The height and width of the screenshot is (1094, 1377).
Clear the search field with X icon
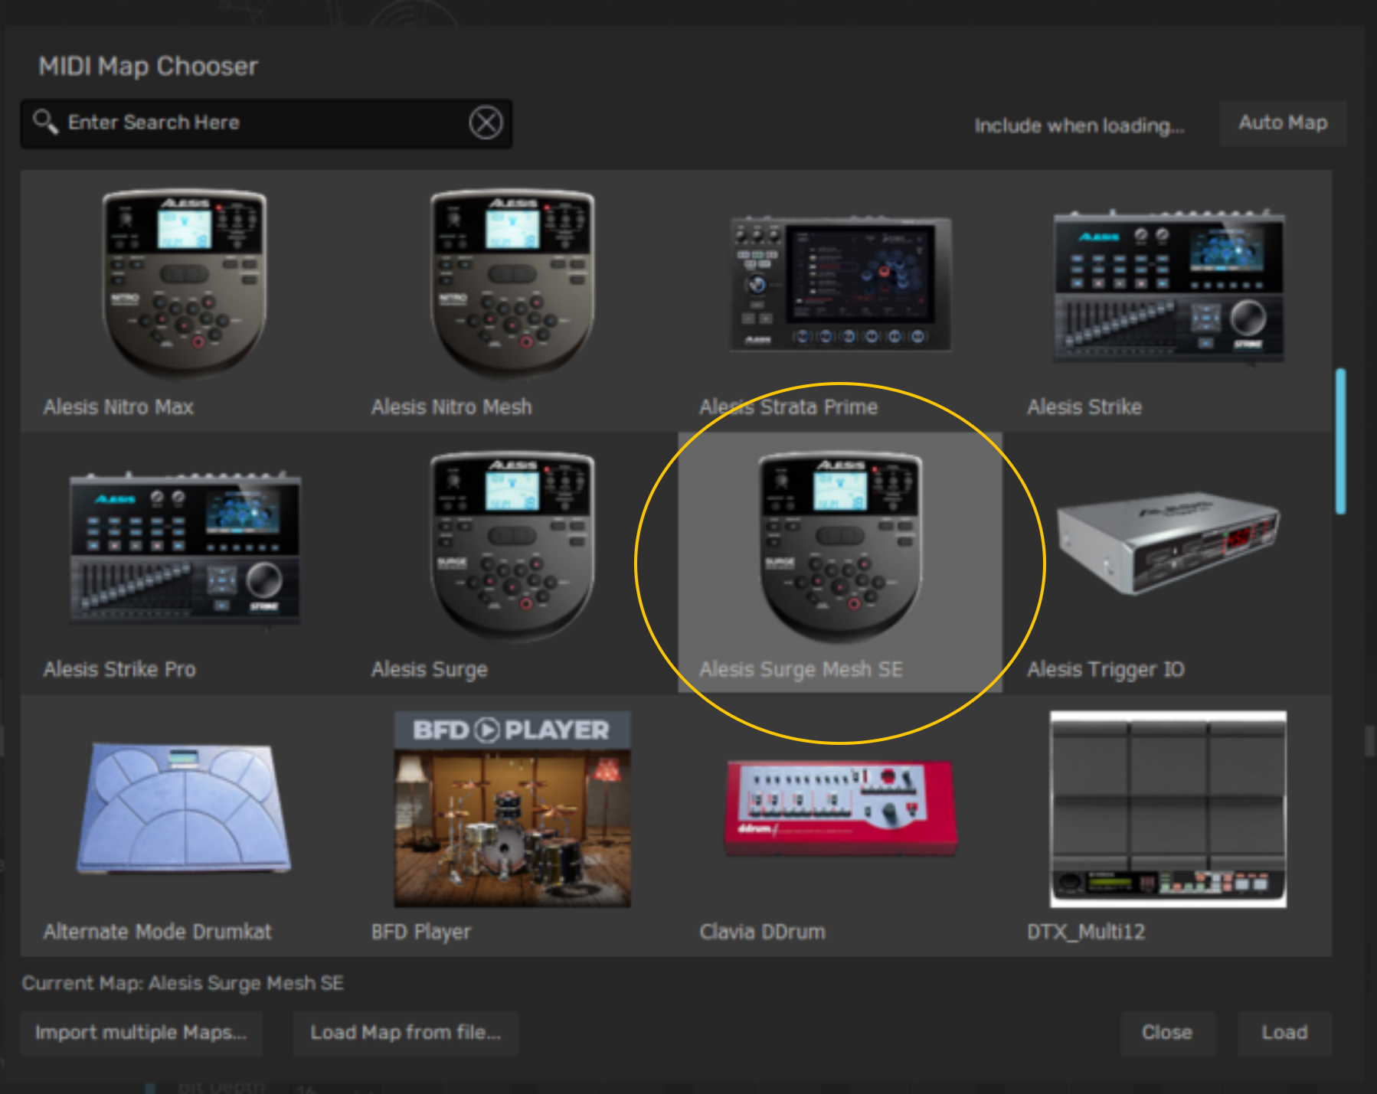point(486,122)
